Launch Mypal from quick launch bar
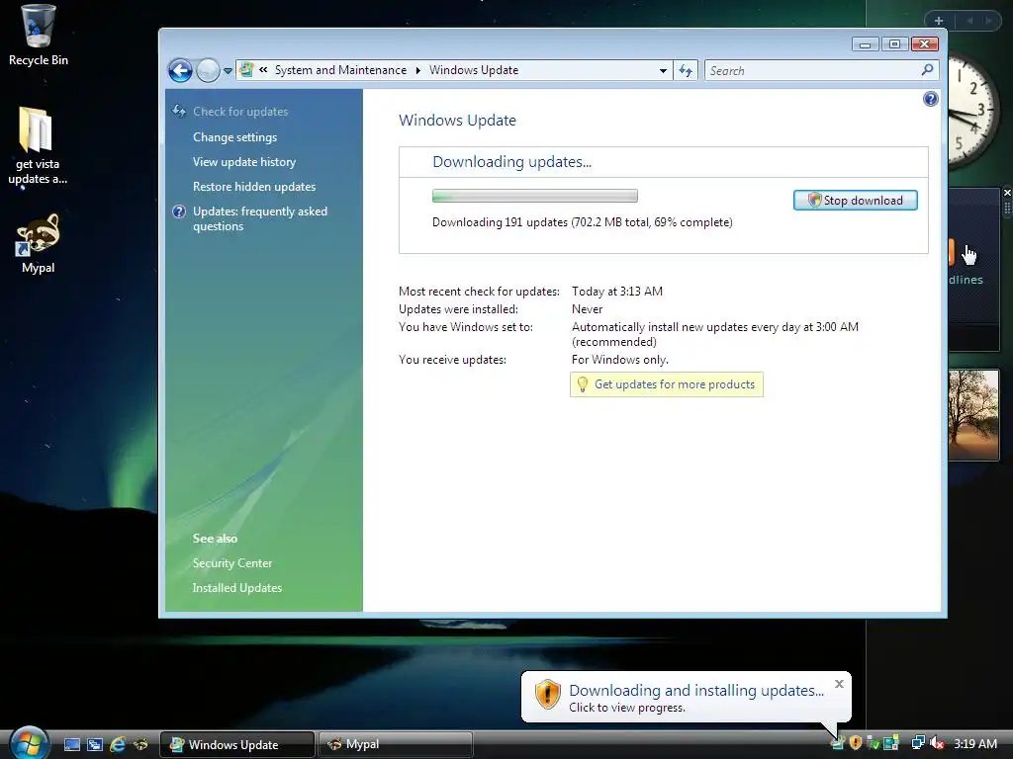The height and width of the screenshot is (759, 1013). coord(140,744)
